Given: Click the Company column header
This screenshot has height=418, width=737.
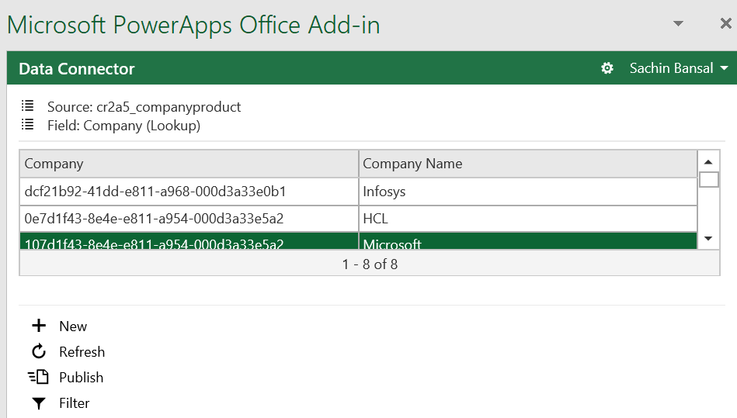Looking at the screenshot, I should [x=189, y=164].
